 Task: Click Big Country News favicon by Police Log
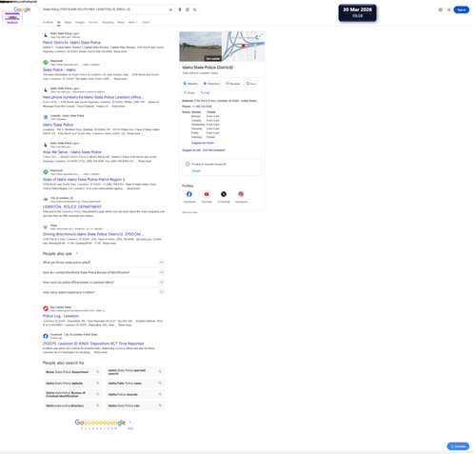tap(46, 308)
